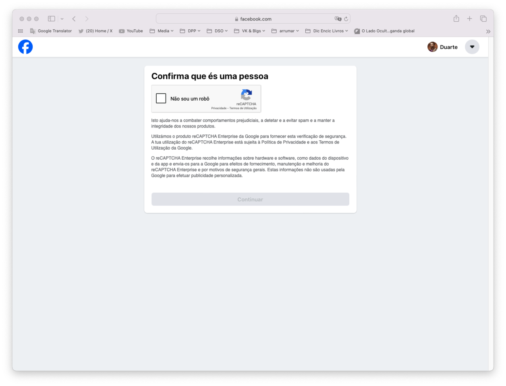Check the 'Não sou um robô' checkbox
Screen dimensions: 506x386
[161, 99]
